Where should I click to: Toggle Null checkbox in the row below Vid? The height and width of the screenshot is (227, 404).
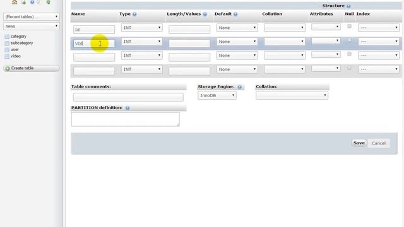click(349, 54)
